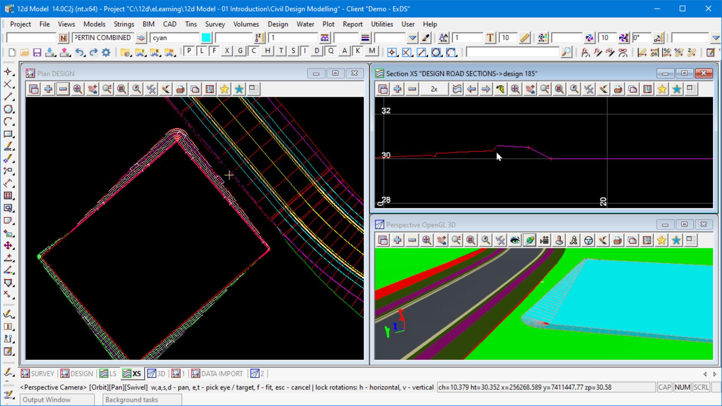Click the printer plot icon in Plan view

tap(180, 89)
